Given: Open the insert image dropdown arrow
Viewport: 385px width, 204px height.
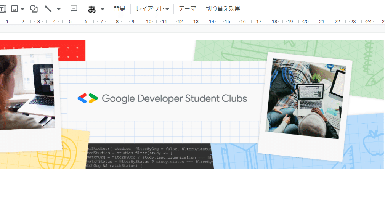Looking at the screenshot, I should [x=22, y=9].
